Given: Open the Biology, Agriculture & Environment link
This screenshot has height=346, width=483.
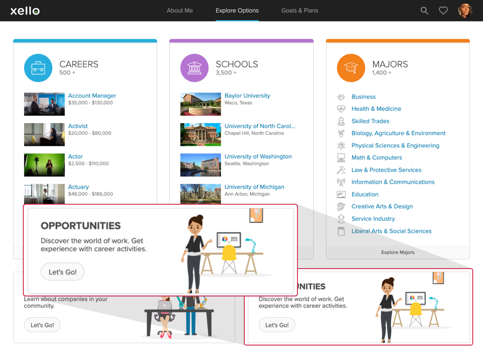Looking at the screenshot, I should point(398,133).
